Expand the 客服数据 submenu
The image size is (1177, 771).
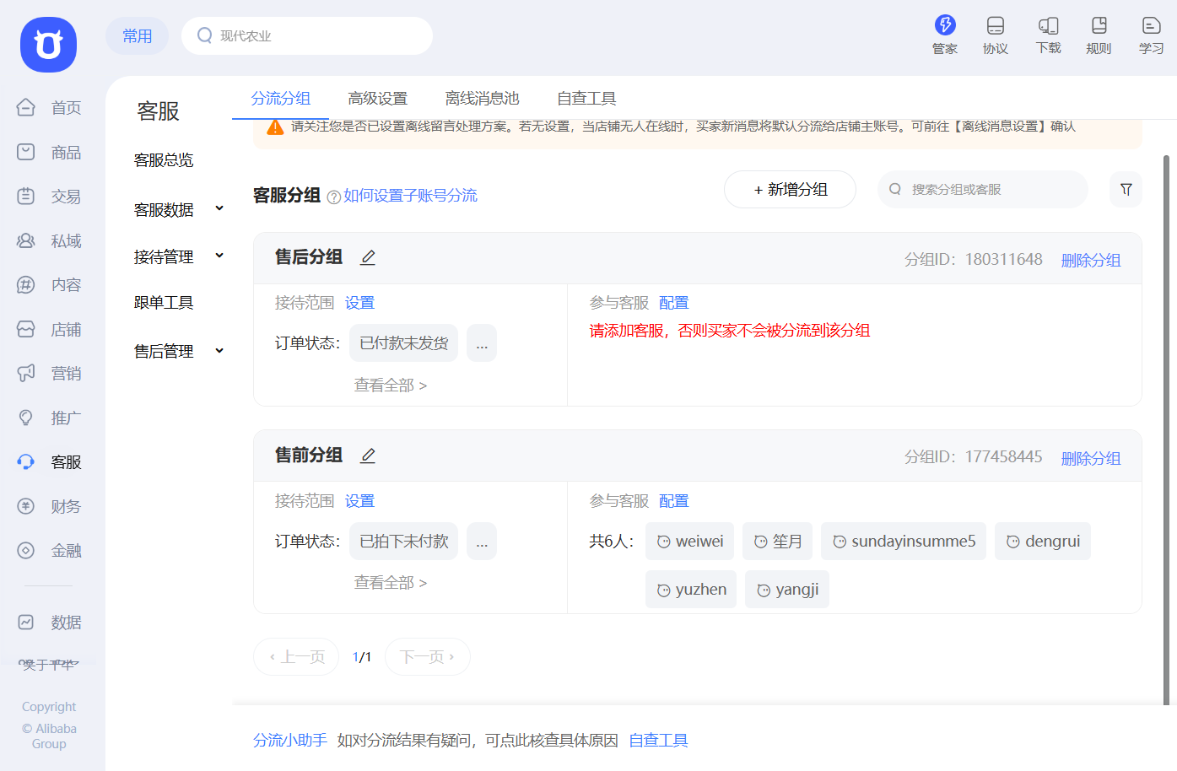219,208
